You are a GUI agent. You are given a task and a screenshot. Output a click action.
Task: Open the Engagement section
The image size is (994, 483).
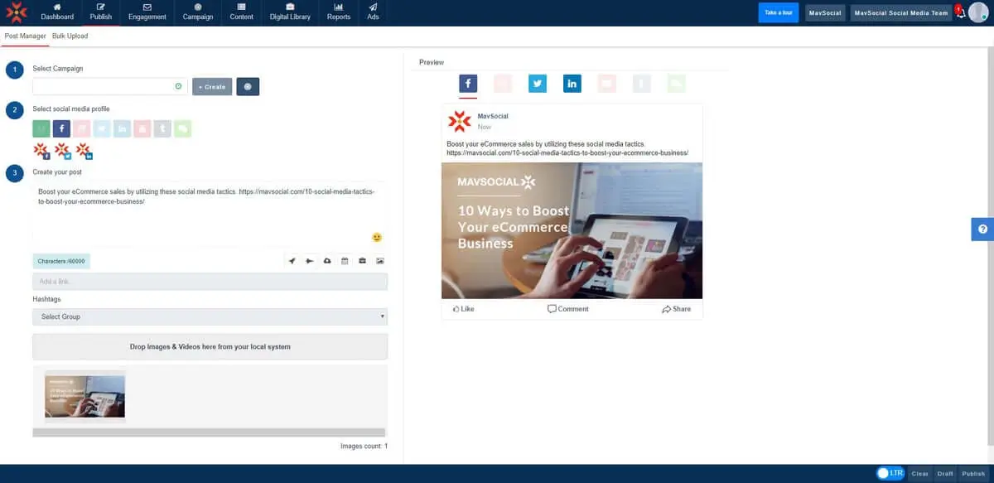click(x=147, y=12)
